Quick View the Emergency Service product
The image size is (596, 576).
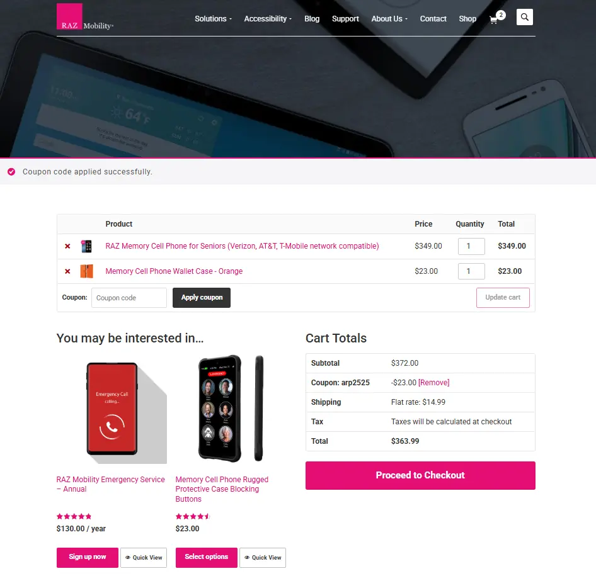(x=144, y=558)
